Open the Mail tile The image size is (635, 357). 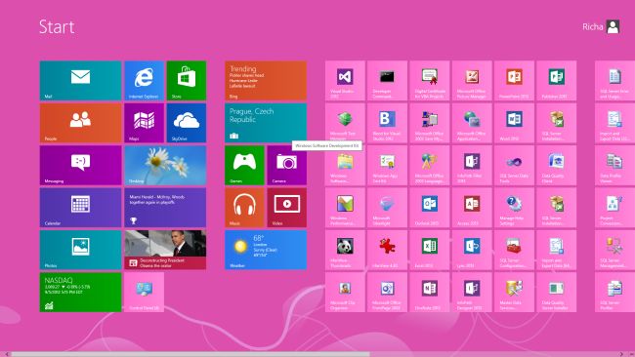(80, 80)
